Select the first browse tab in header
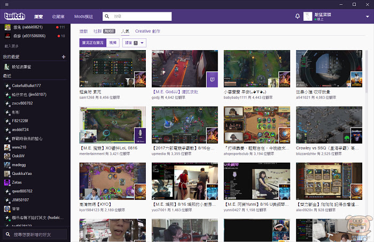The height and width of the screenshot is (242, 374). (38, 17)
